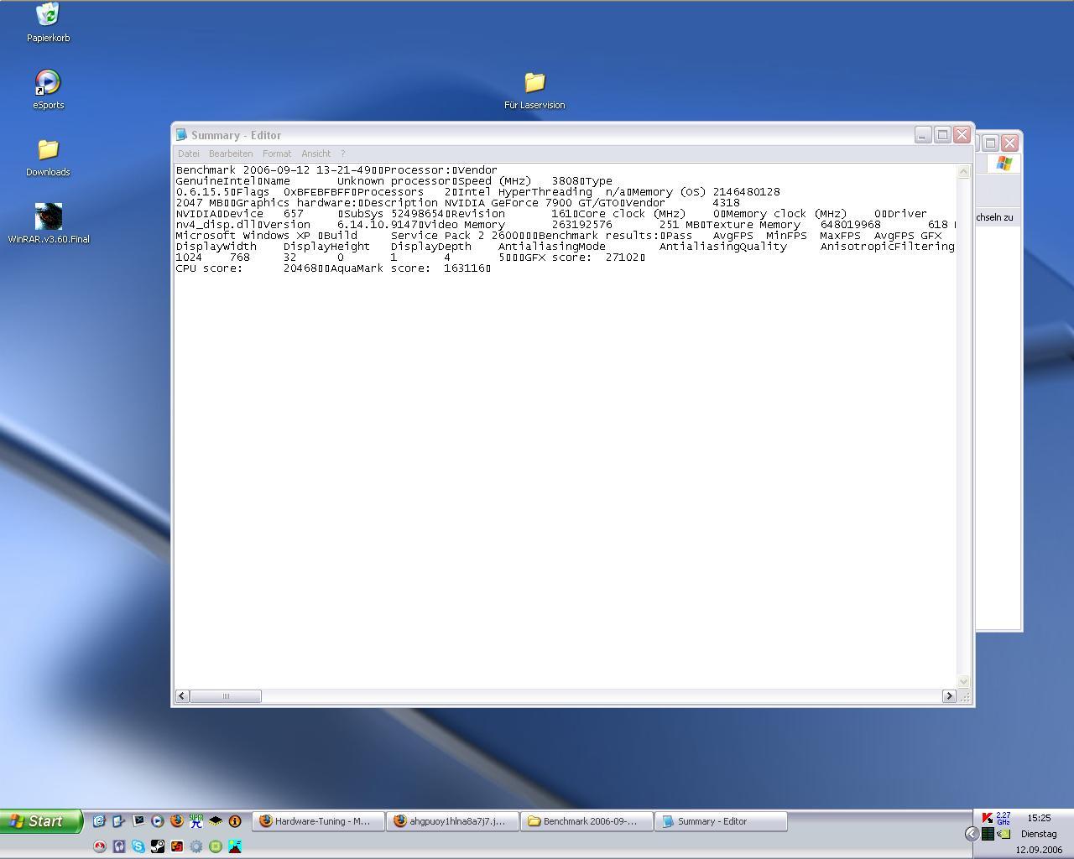Close the background window behind Editor
Viewport: 1074px width, 859px height.
click(1009, 143)
